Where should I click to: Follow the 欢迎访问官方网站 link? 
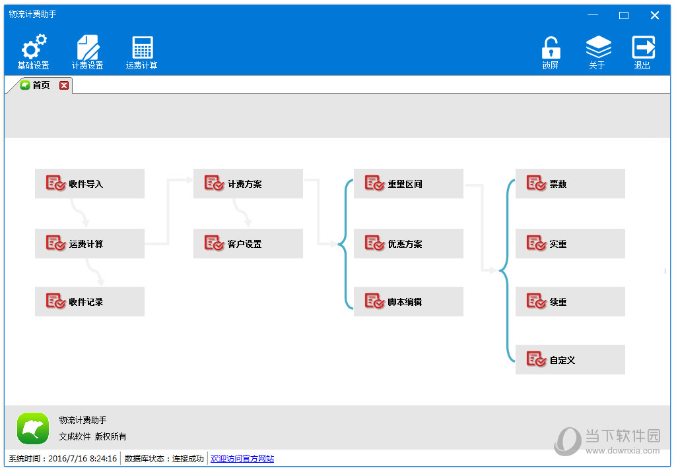[242, 459]
